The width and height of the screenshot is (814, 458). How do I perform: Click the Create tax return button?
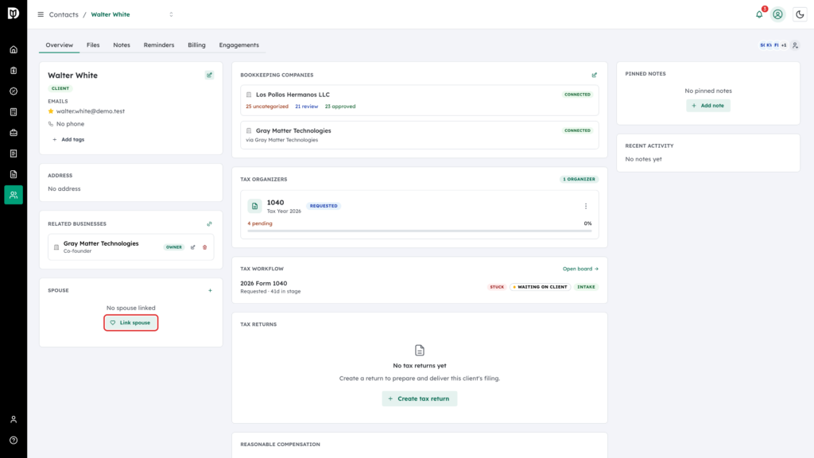(x=420, y=399)
